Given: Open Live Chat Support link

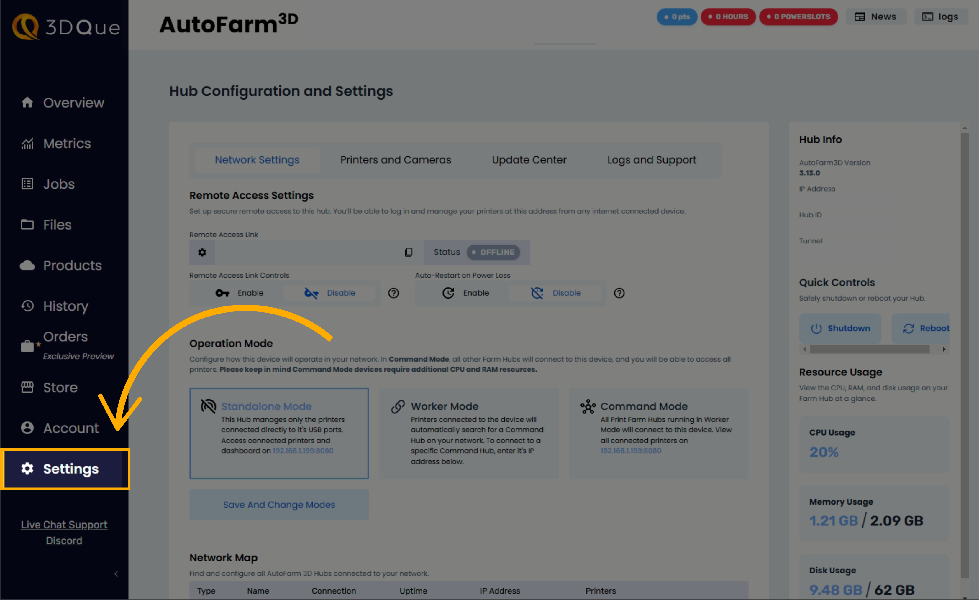Looking at the screenshot, I should (x=64, y=525).
